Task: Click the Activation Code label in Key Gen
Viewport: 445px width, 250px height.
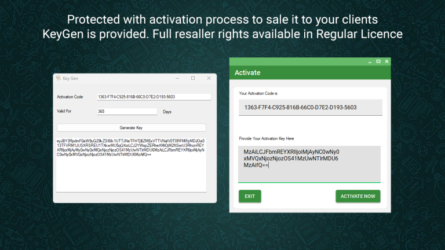Action: coord(70,97)
